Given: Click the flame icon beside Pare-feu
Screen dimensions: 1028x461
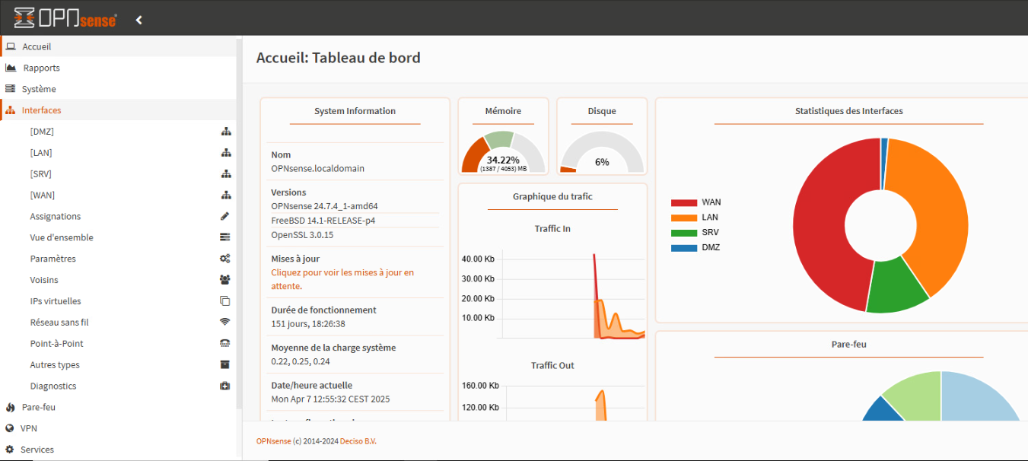Looking at the screenshot, I should click(x=10, y=407).
